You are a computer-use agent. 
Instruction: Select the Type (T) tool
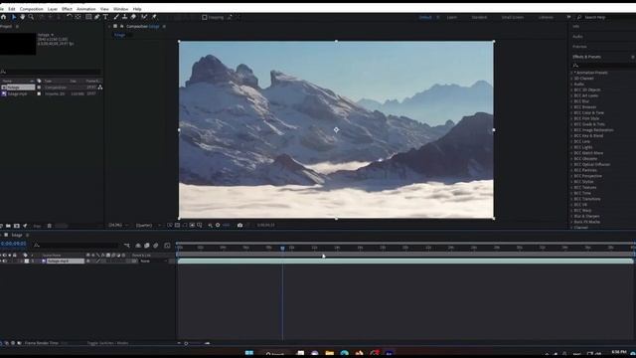(x=105, y=17)
